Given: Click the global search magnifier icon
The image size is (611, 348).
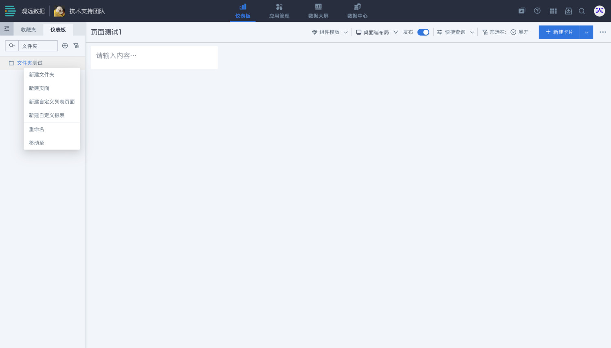Looking at the screenshot, I should coord(582,11).
